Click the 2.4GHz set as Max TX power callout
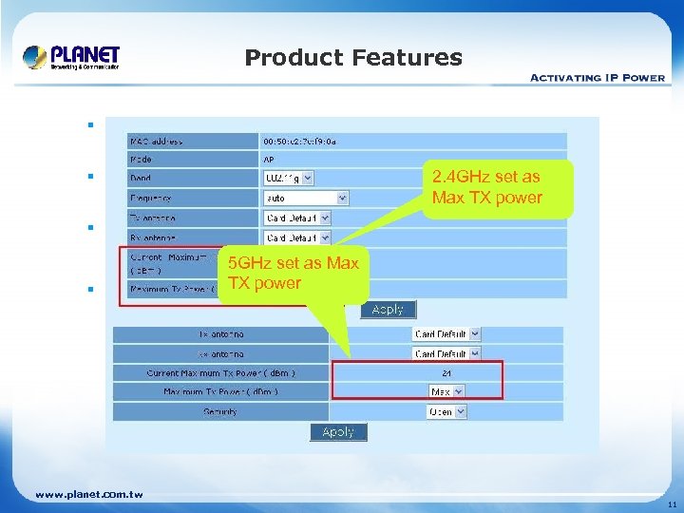Image resolution: width=684 pixels, height=513 pixels. coord(497,188)
